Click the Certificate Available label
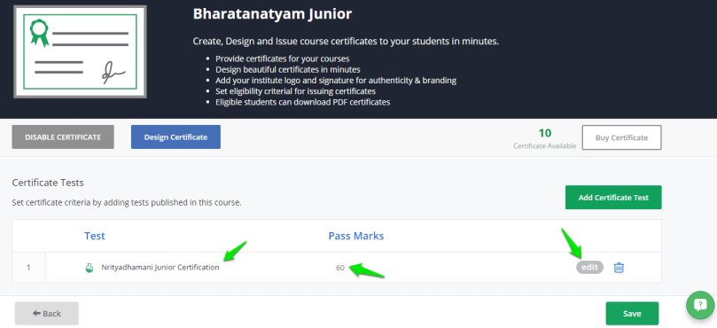The width and height of the screenshot is (717, 328). click(544, 146)
